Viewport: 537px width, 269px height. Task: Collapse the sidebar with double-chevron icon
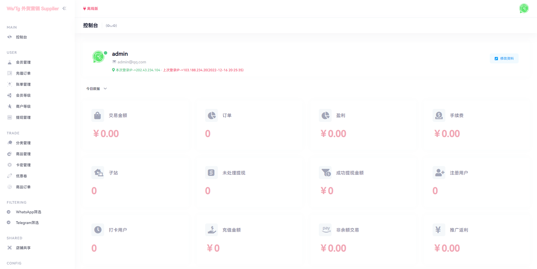(x=64, y=8)
